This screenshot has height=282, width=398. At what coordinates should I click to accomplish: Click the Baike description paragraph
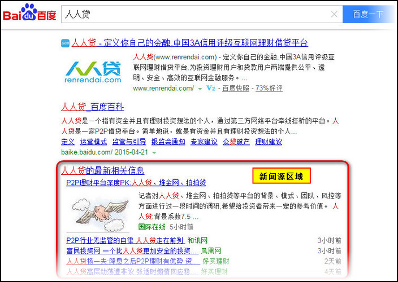[200, 126]
